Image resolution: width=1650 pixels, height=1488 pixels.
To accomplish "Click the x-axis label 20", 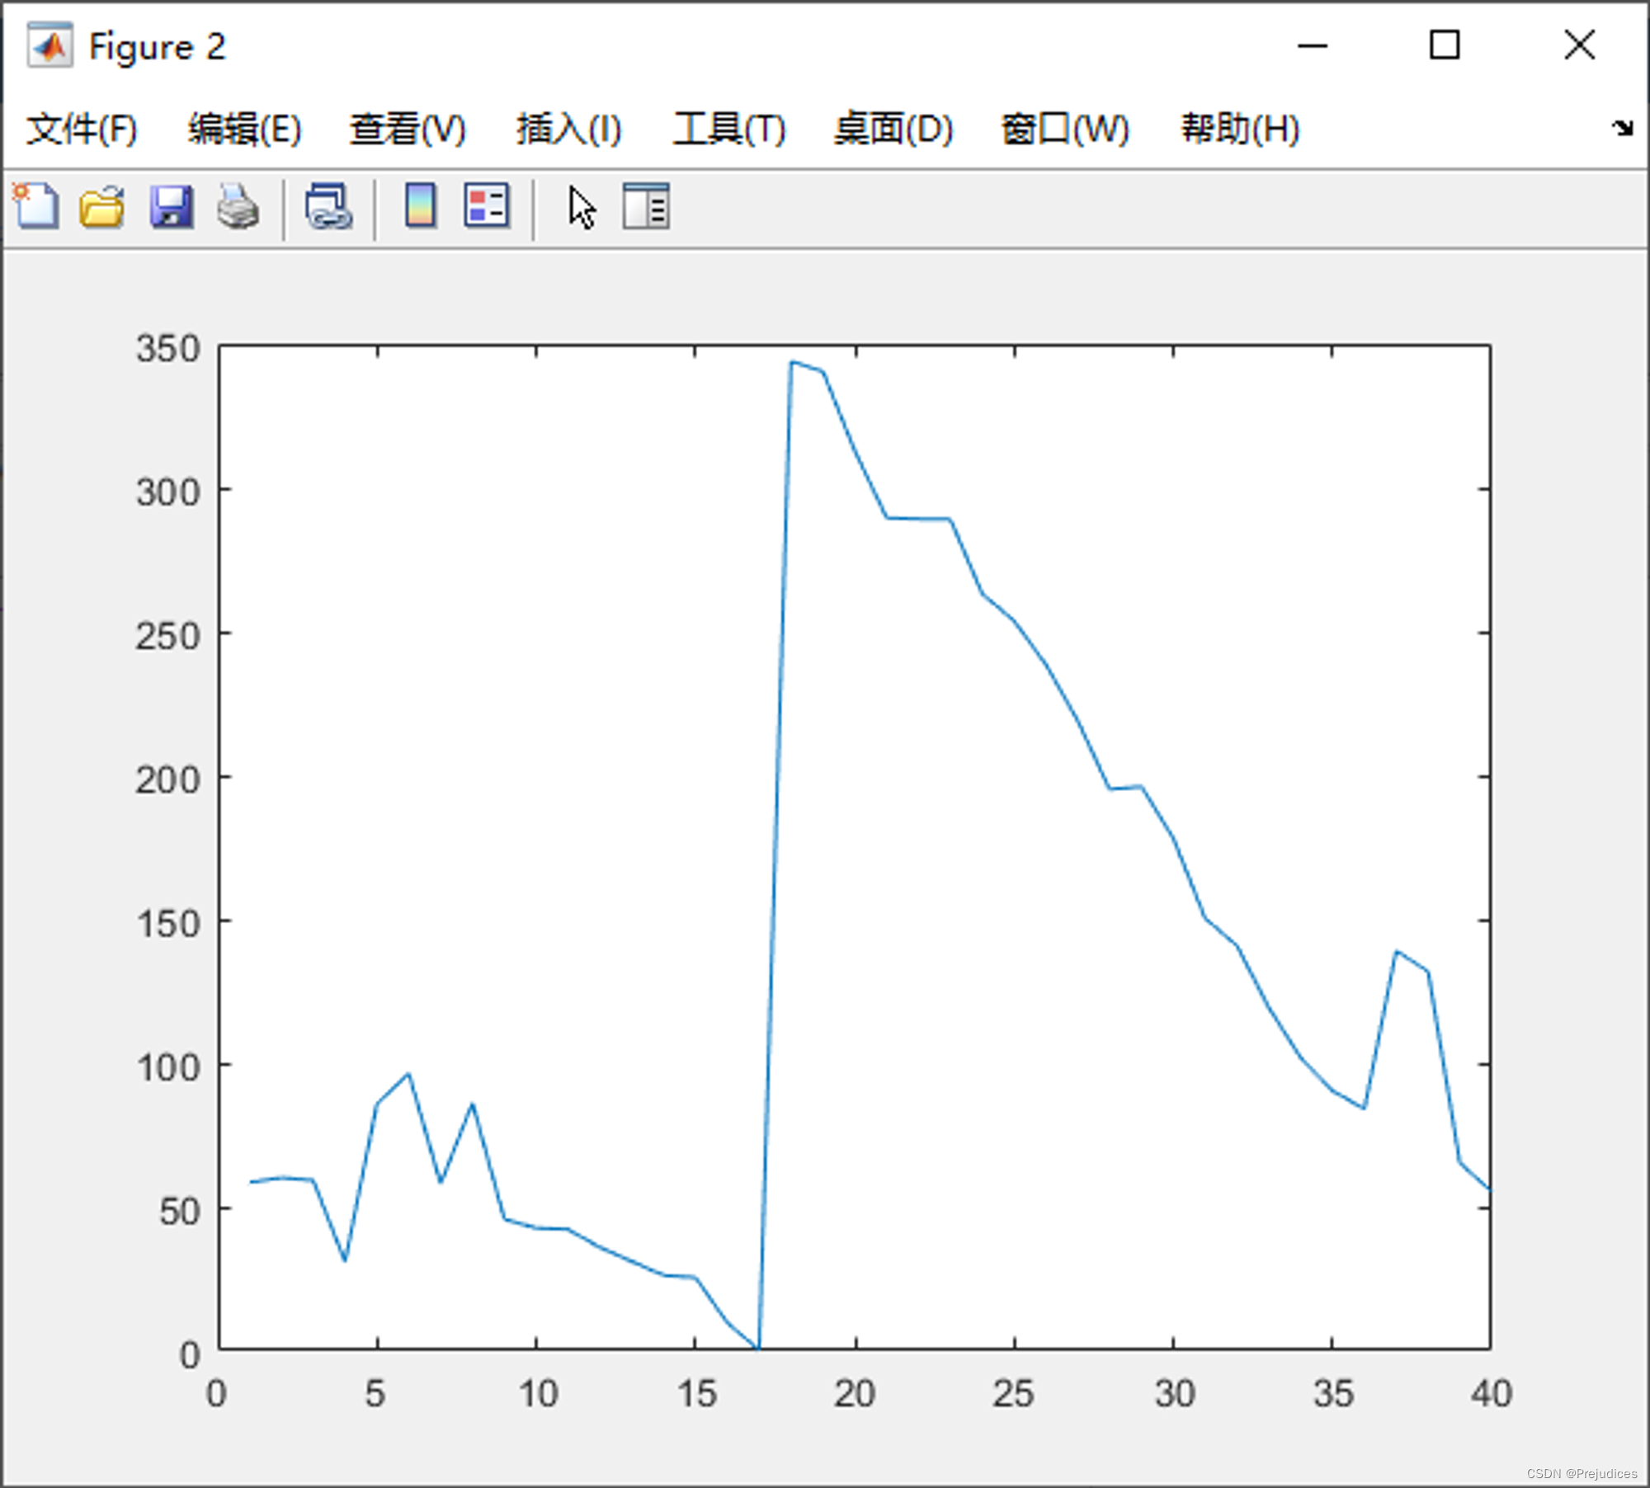I will [855, 1394].
